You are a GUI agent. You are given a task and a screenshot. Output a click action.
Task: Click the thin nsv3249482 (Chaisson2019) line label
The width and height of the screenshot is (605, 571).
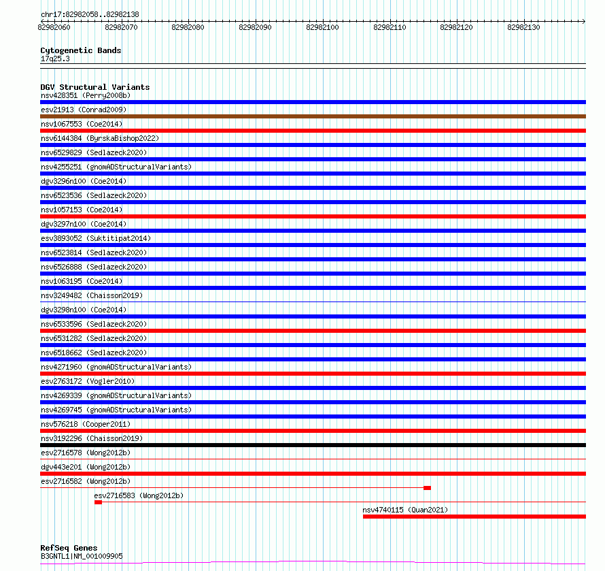(92, 295)
